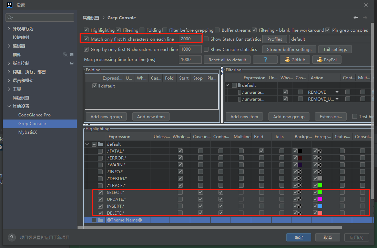Image resolution: width=377 pixels, height=248 pixels.
Task: Click the translate icon beside 插件
Action: [x=65, y=54]
